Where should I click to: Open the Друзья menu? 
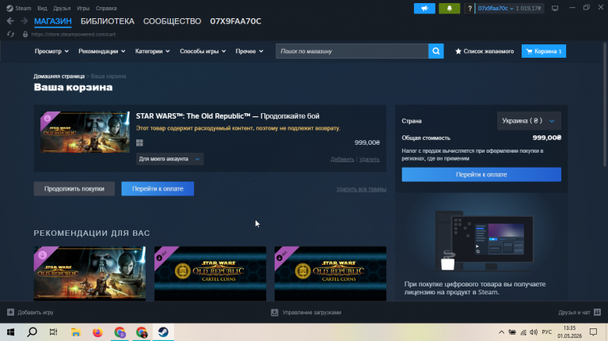(x=62, y=8)
